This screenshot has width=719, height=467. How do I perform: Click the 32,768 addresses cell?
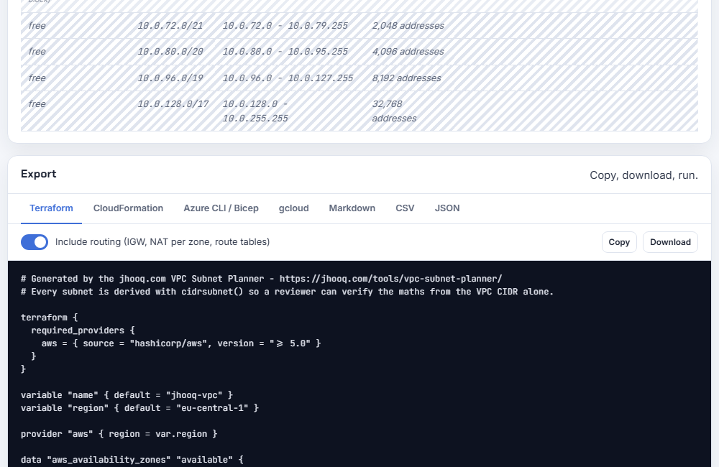[x=394, y=111]
